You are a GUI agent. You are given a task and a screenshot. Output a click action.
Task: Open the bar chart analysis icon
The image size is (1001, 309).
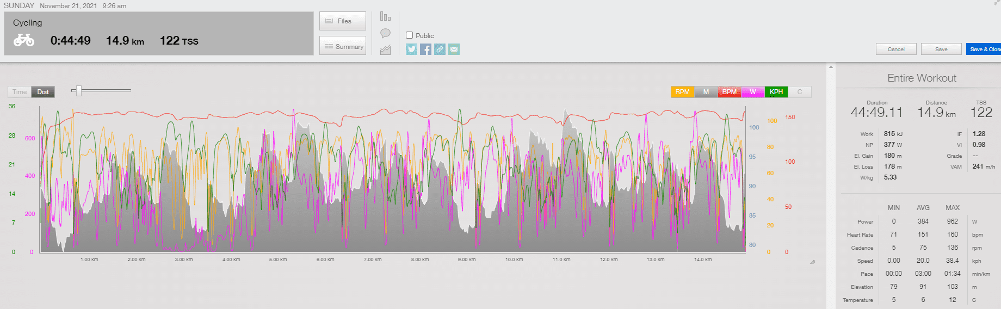coord(385,17)
